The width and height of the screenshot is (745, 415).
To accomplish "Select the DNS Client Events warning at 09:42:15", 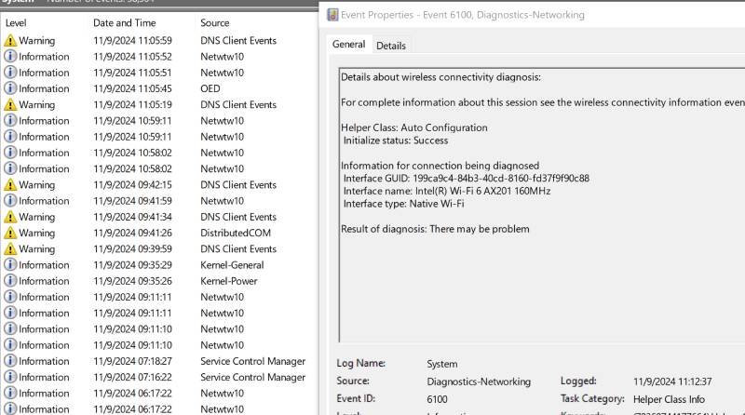I will point(237,185).
